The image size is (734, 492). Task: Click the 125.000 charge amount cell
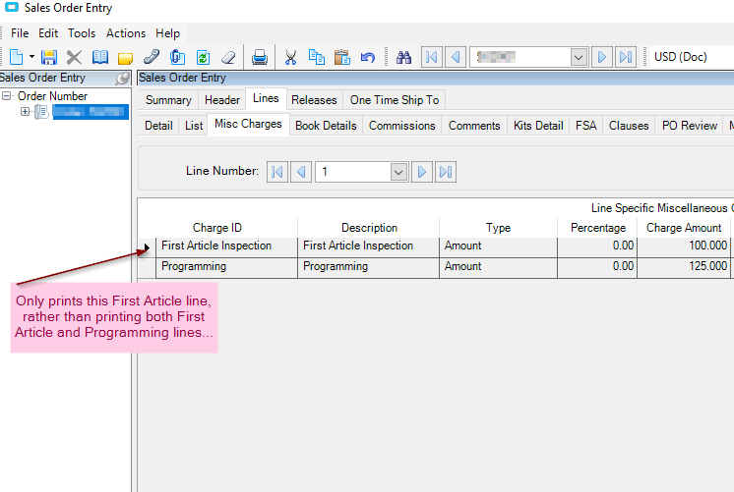click(x=684, y=268)
